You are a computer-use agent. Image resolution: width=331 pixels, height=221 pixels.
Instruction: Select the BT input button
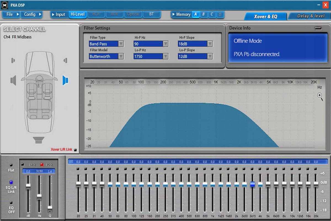coord(151,14)
